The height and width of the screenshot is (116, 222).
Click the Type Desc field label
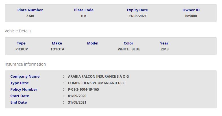click(x=19, y=83)
